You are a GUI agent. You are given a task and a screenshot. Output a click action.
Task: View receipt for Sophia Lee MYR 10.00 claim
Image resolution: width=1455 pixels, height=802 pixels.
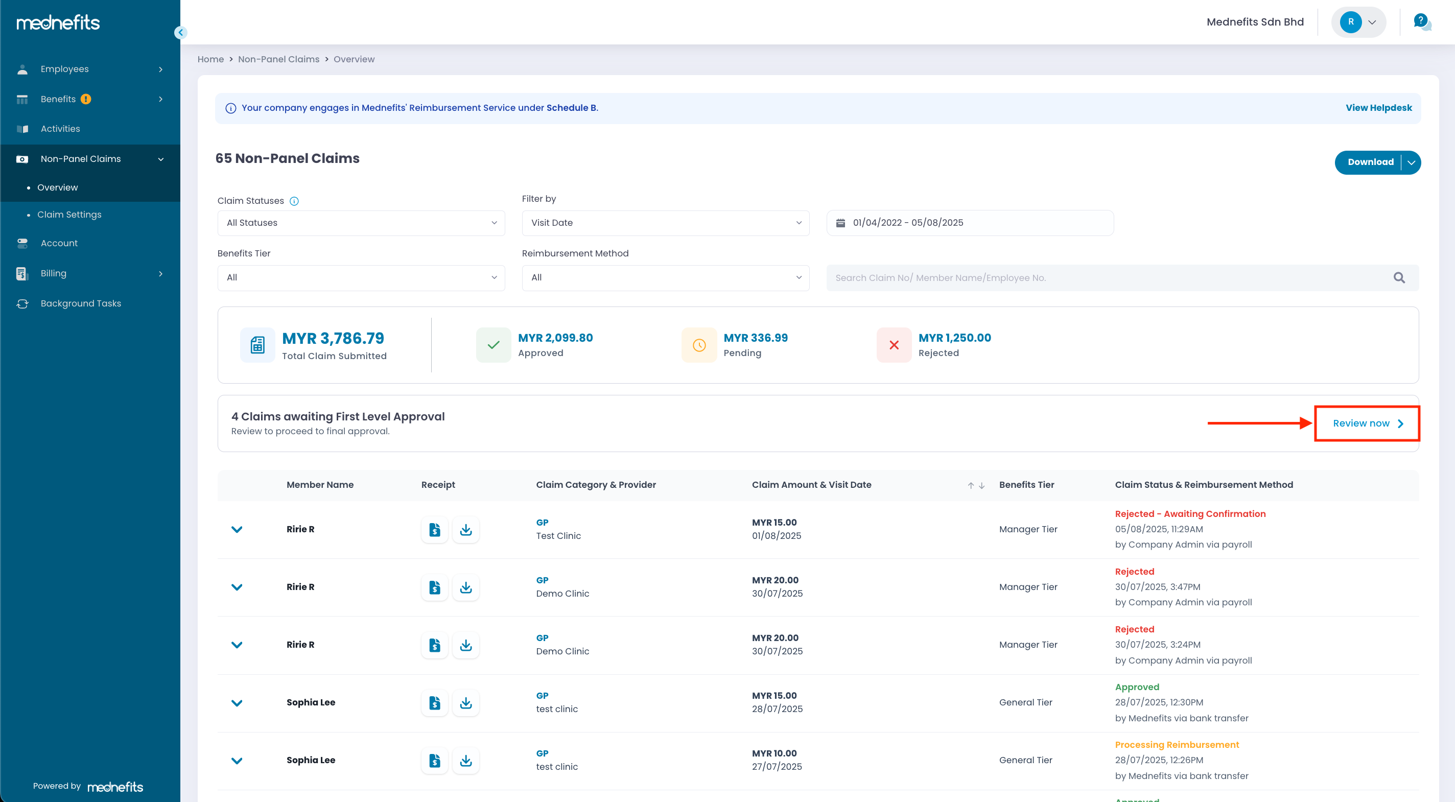434,760
